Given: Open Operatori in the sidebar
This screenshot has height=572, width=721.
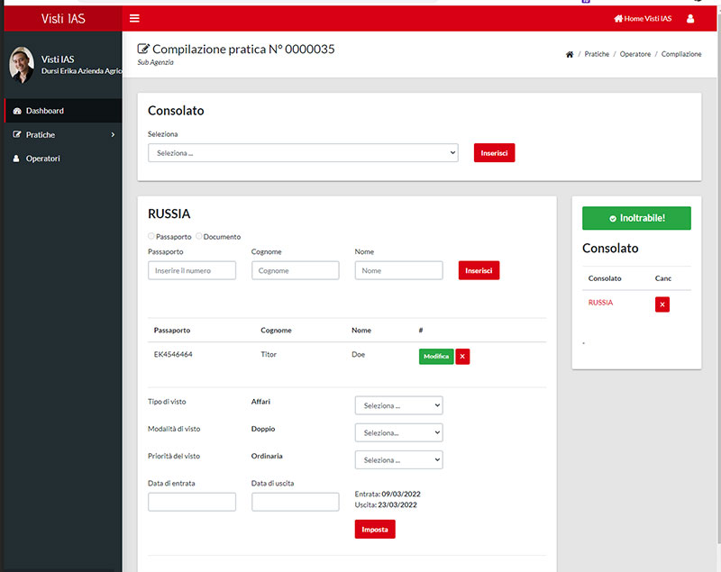Looking at the screenshot, I should tap(63, 159).
